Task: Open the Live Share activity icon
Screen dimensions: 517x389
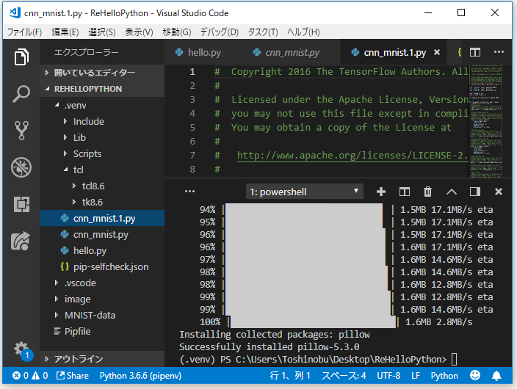Action: coord(21,241)
